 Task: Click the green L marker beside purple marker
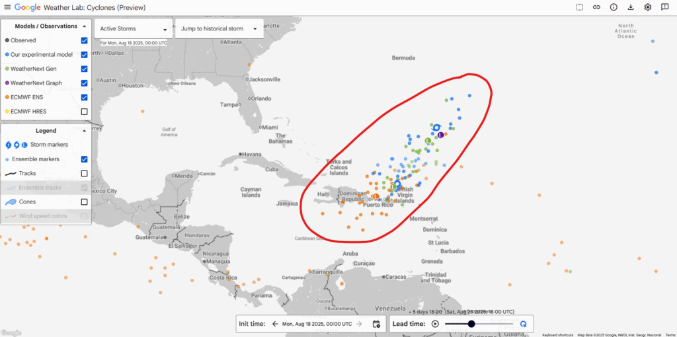click(x=428, y=141)
